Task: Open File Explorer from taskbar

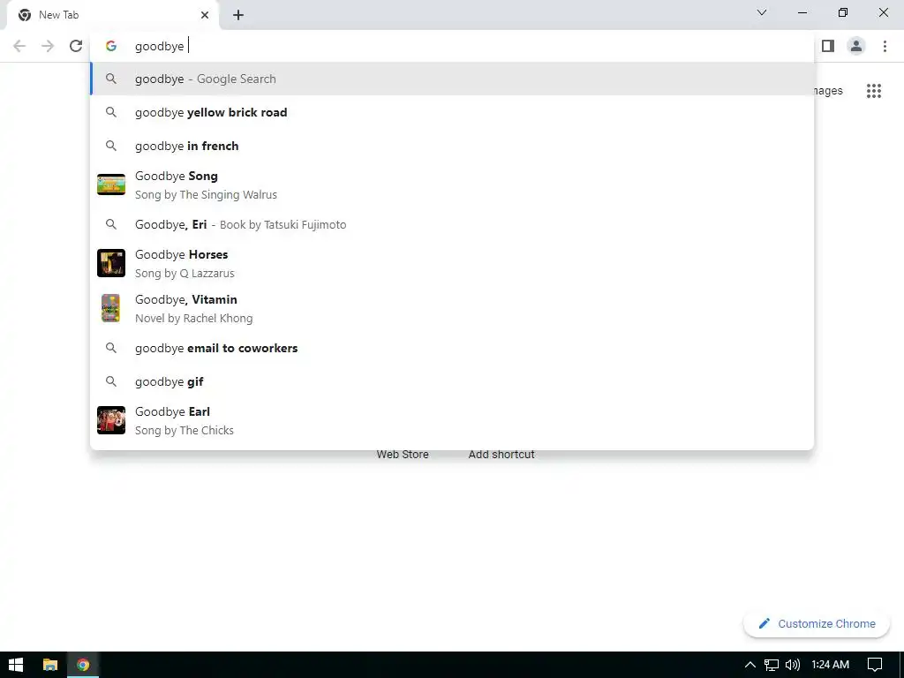Action: 50,665
